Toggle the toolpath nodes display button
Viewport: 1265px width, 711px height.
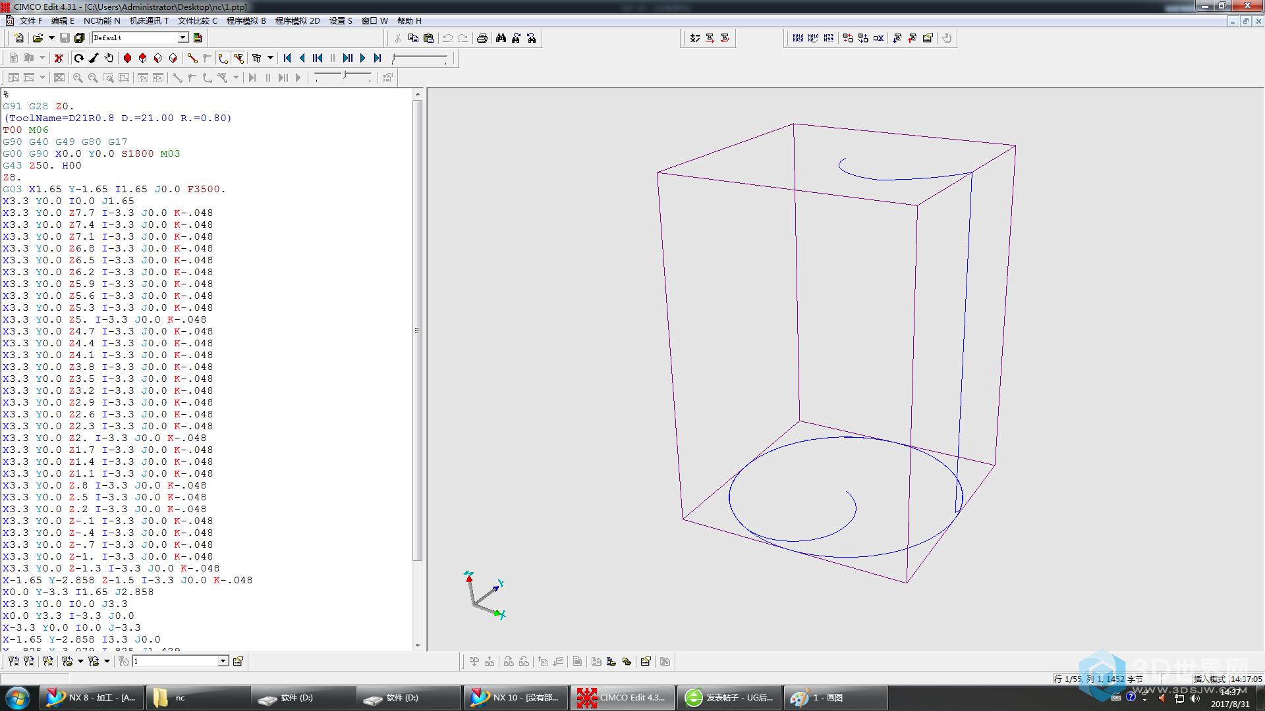click(223, 58)
